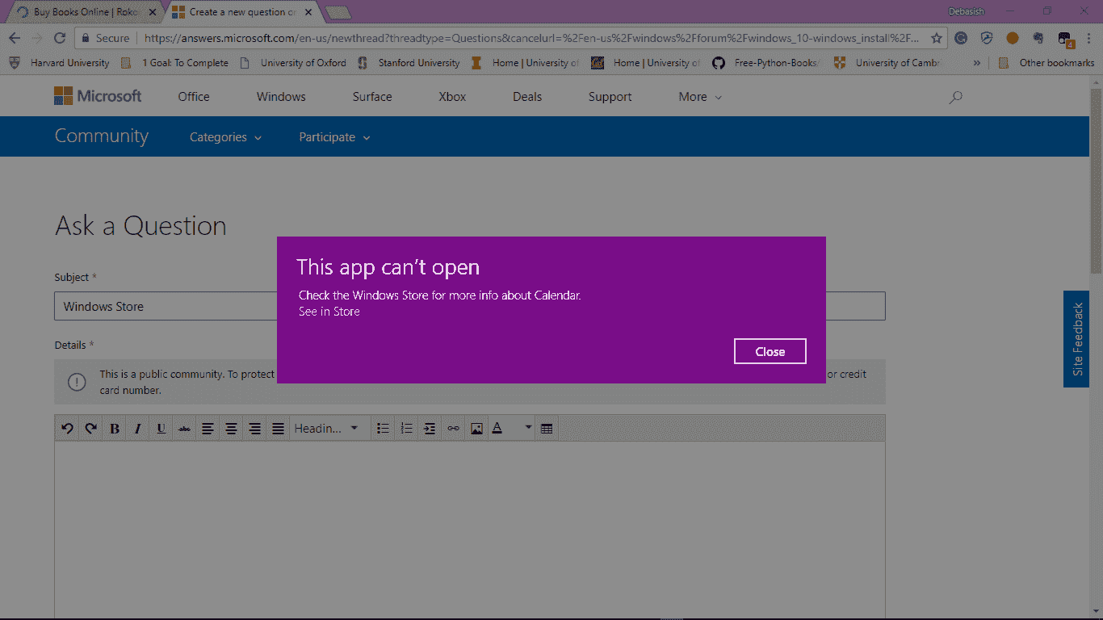Open font color dropdown arrow
This screenshot has height=620, width=1103.
tap(528, 428)
